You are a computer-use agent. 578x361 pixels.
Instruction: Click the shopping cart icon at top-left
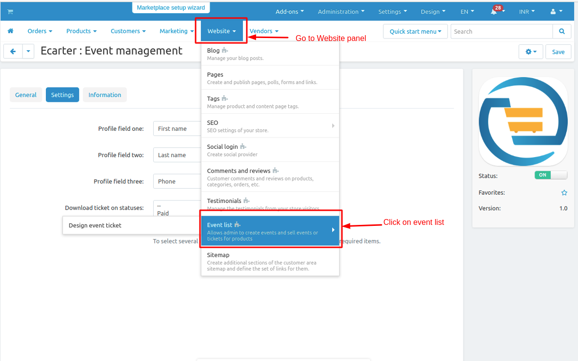click(x=10, y=12)
